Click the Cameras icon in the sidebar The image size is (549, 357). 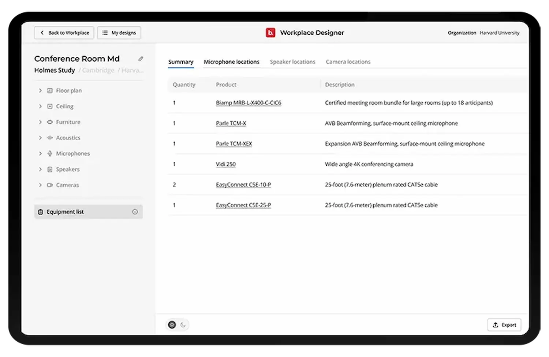pos(50,185)
